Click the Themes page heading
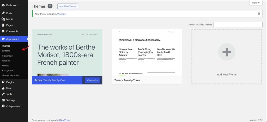The image size is (267, 122). click(x=39, y=6)
